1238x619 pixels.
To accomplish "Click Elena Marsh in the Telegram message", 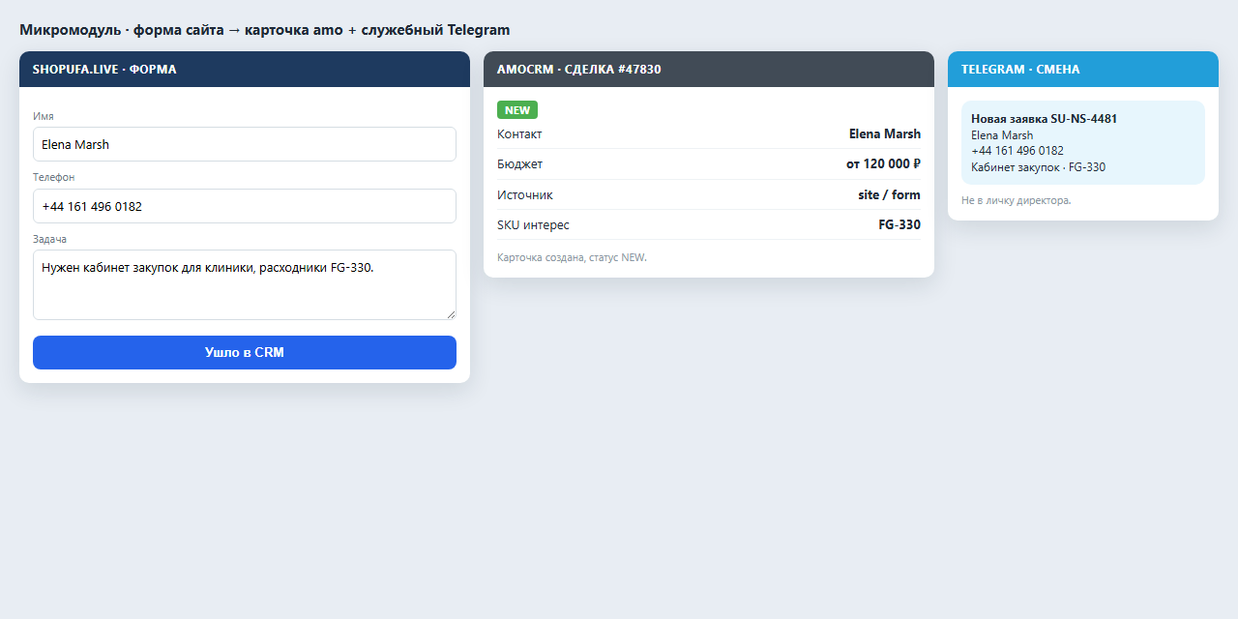I will [x=1002, y=135].
